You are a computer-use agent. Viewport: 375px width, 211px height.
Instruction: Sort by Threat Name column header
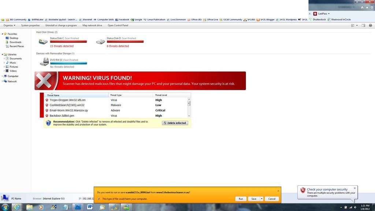[76, 95]
